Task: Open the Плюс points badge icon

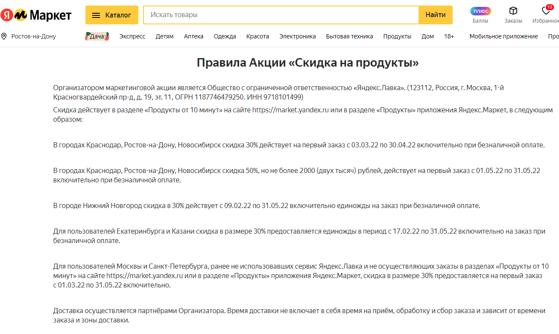Action: click(480, 11)
